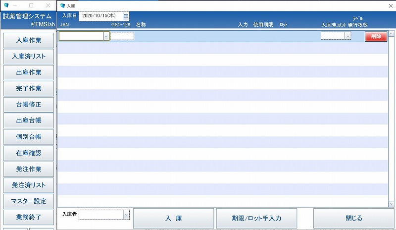Click the @FMSlab label
396x230 pixels.
(x=43, y=24)
